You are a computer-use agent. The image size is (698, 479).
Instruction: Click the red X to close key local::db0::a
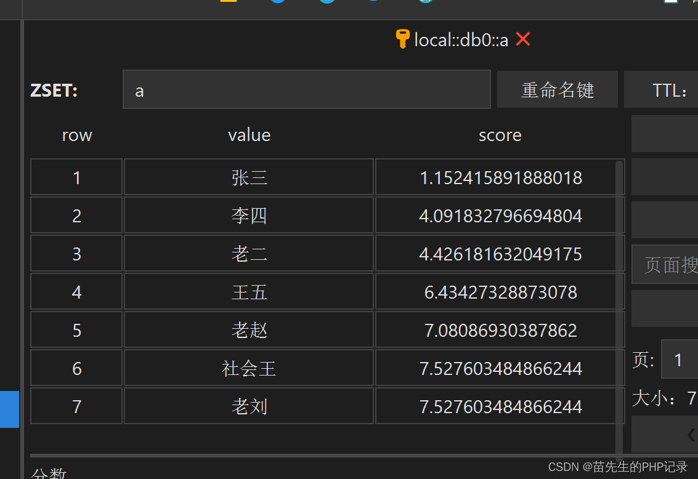(x=522, y=39)
